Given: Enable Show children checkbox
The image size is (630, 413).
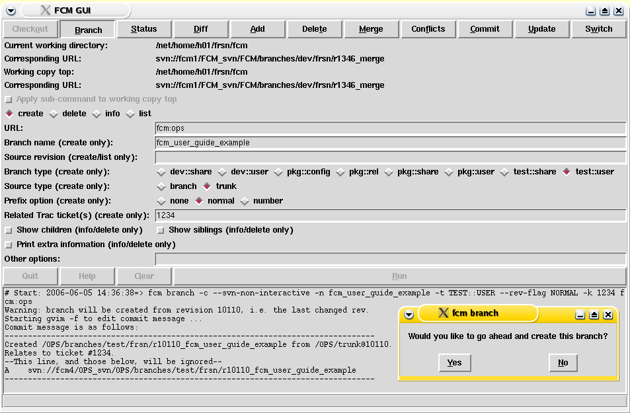Looking at the screenshot, I should [9, 230].
